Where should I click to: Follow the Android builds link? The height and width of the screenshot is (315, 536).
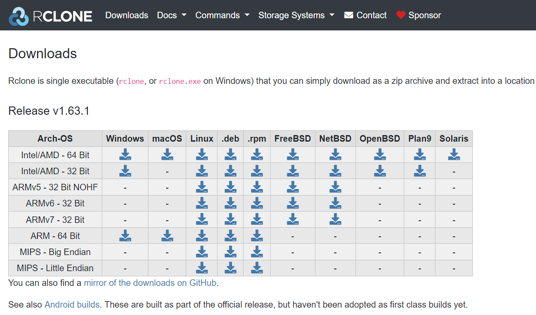[72, 305]
